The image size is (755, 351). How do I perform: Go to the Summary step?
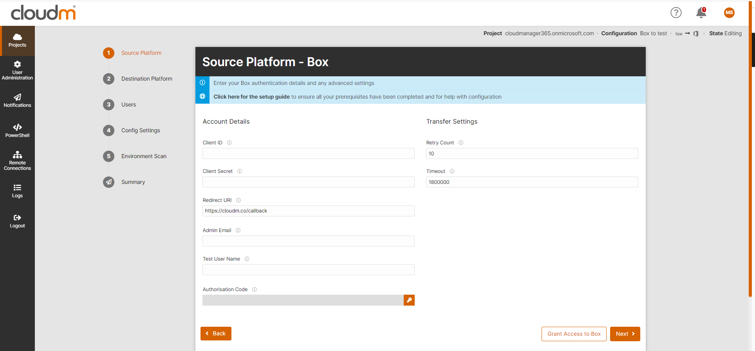[x=124, y=182]
